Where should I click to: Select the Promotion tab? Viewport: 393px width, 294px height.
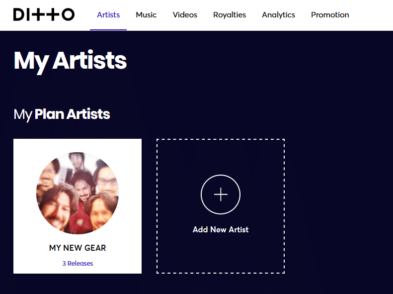tap(330, 15)
